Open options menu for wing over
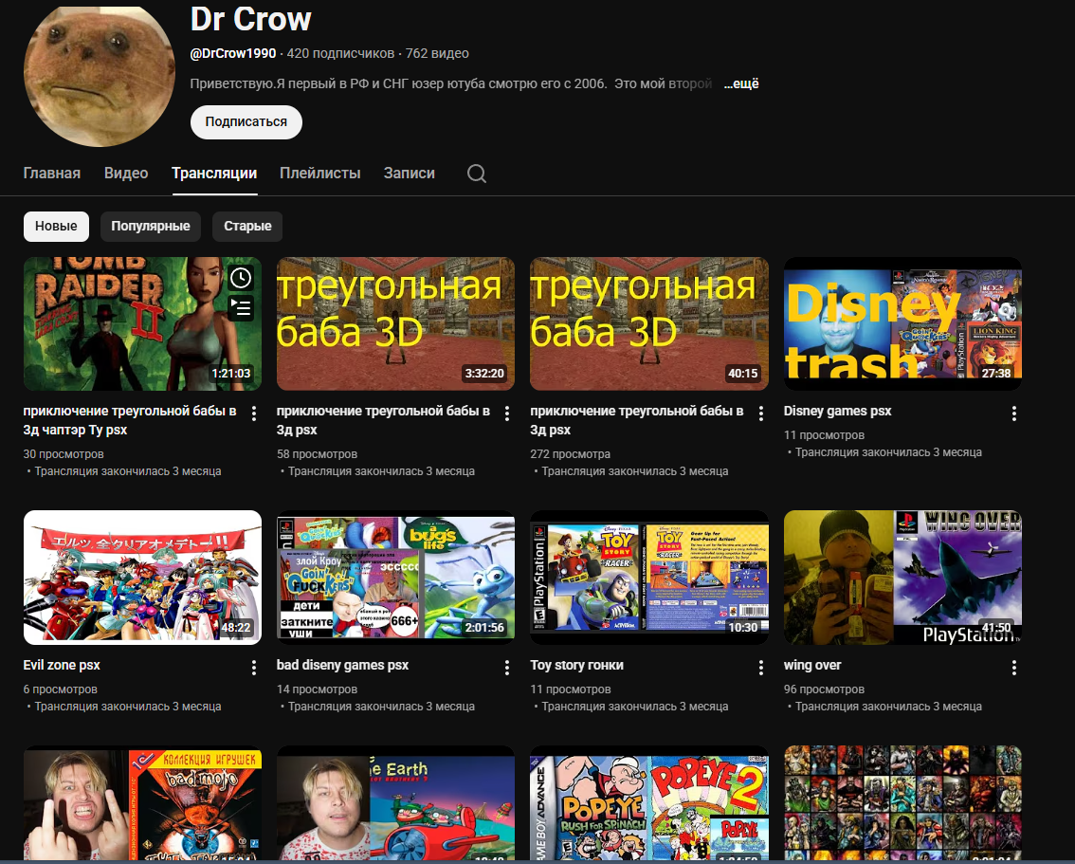1075x864 pixels. 1014,667
